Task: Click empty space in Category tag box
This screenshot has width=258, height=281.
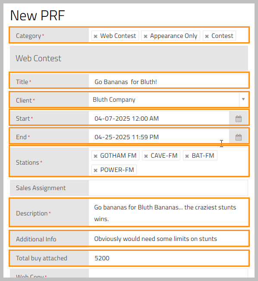Action: tap(242, 35)
